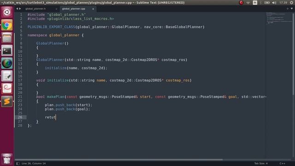The height and width of the screenshot is (166, 295).
Task: Open the document viewer dock icon
Action: click(7, 89)
